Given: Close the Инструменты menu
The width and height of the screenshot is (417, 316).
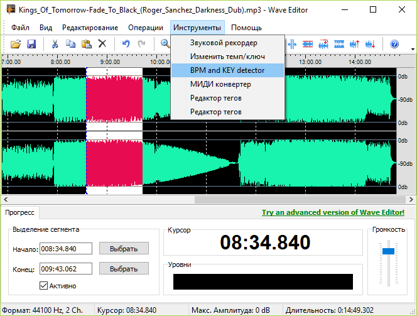Looking at the screenshot, I should 197,28.
